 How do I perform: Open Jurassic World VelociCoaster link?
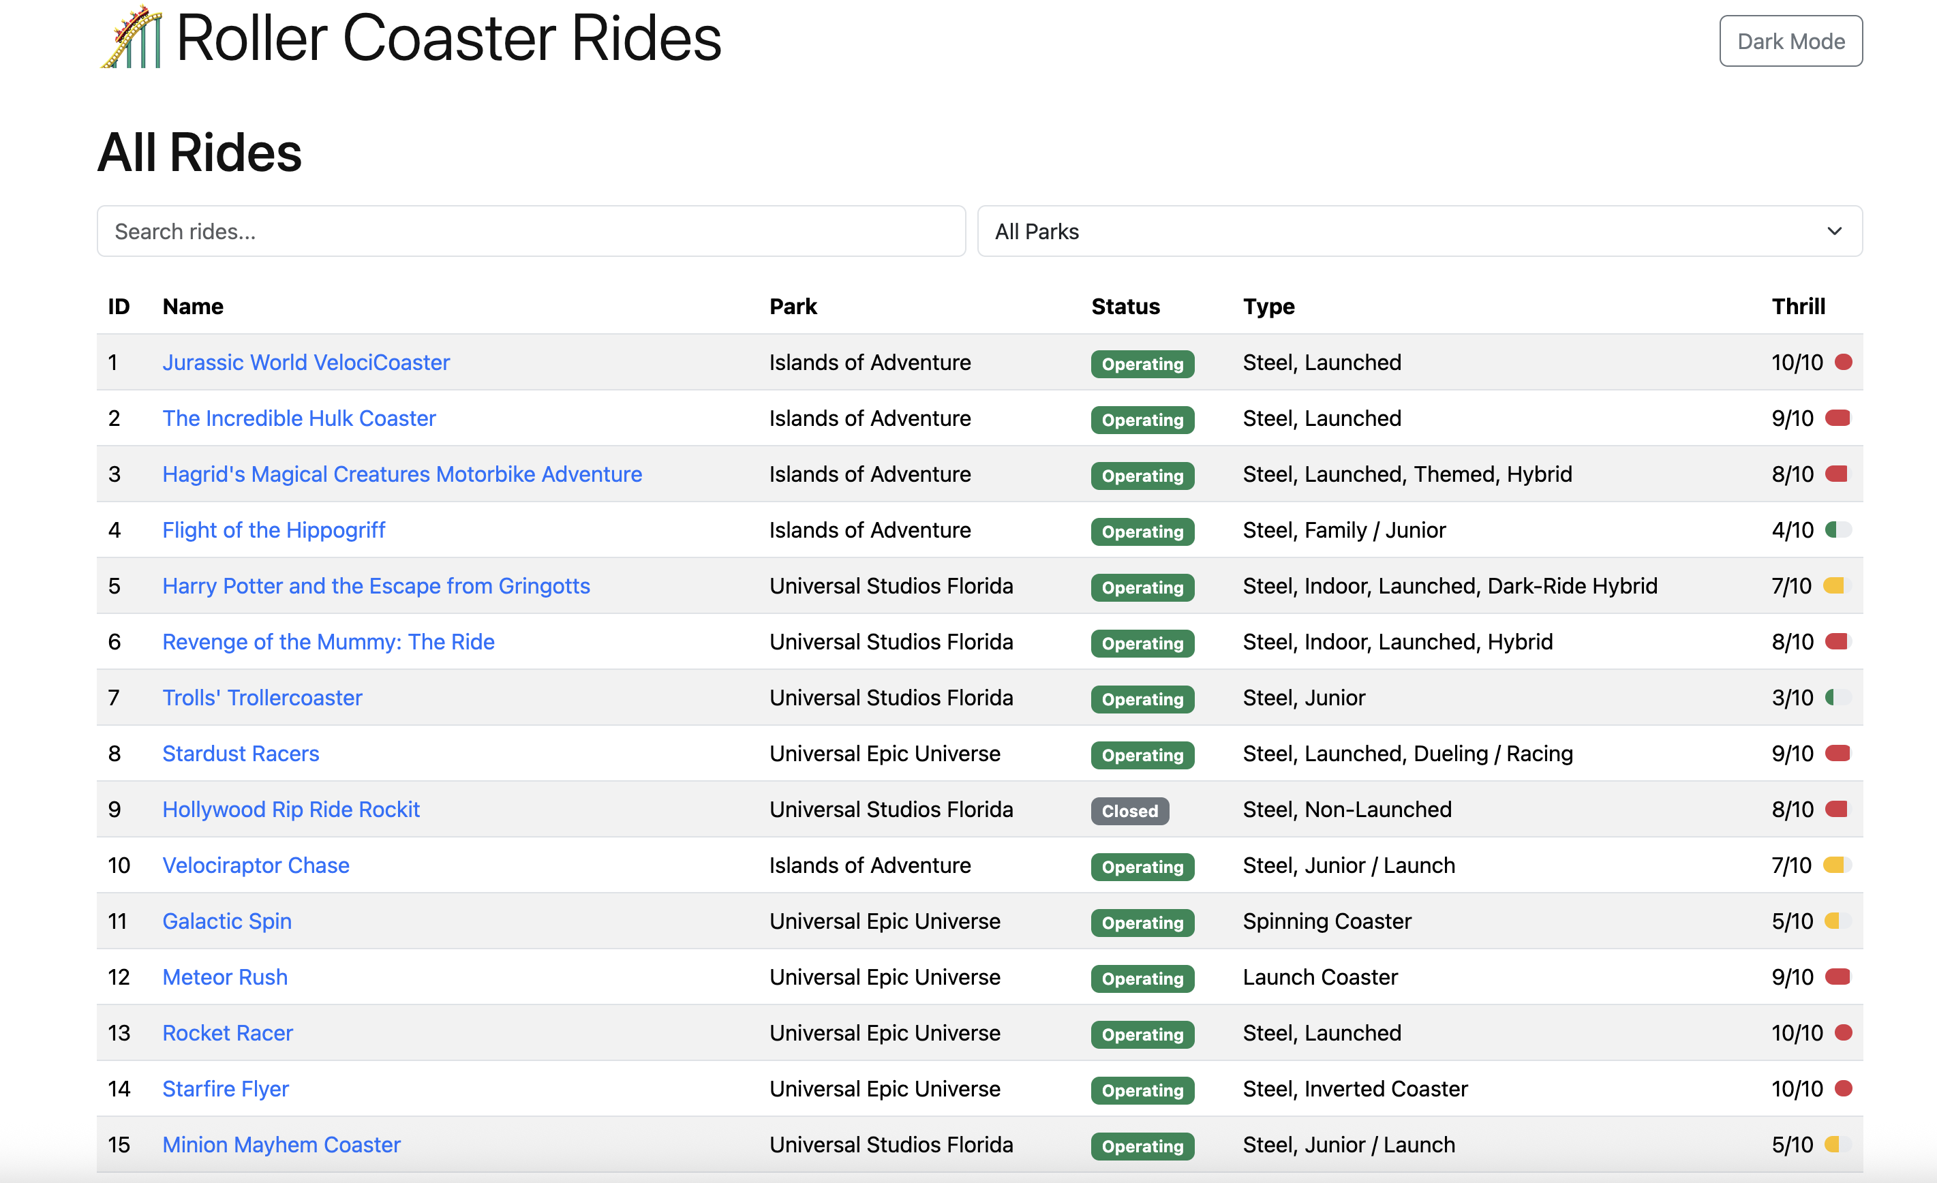[x=306, y=363]
